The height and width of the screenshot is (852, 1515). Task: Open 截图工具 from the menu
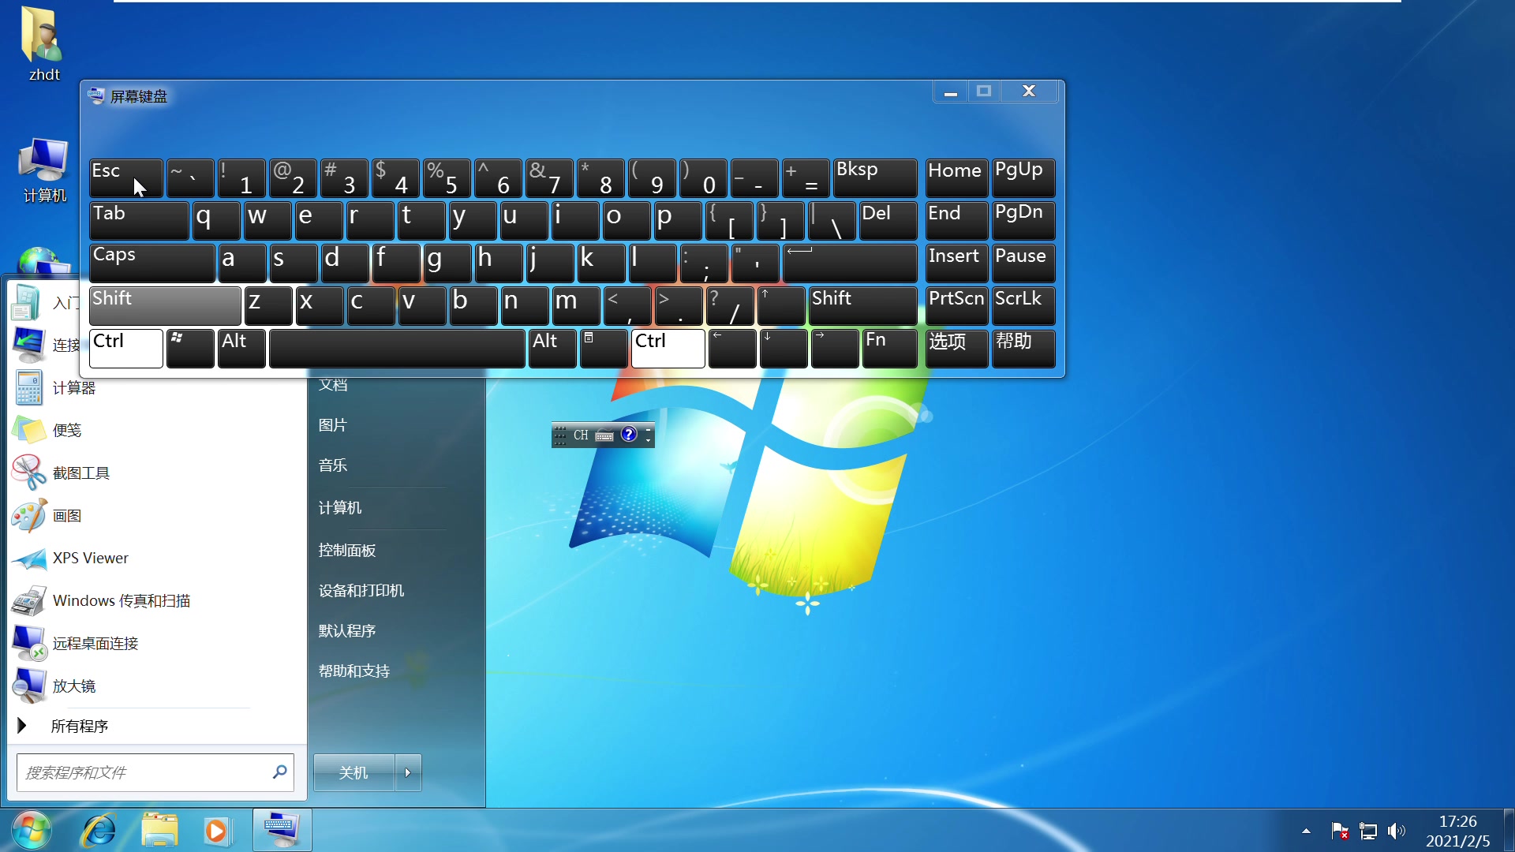pyautogui.click(x=81, y=473)
